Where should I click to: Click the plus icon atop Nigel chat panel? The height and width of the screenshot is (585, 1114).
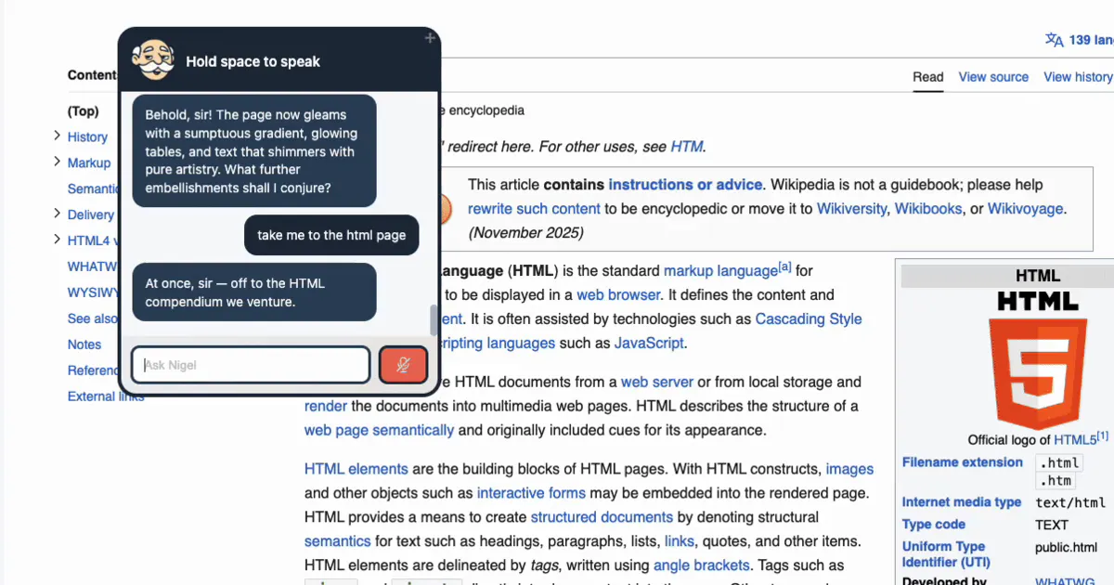tap(430, 38)
